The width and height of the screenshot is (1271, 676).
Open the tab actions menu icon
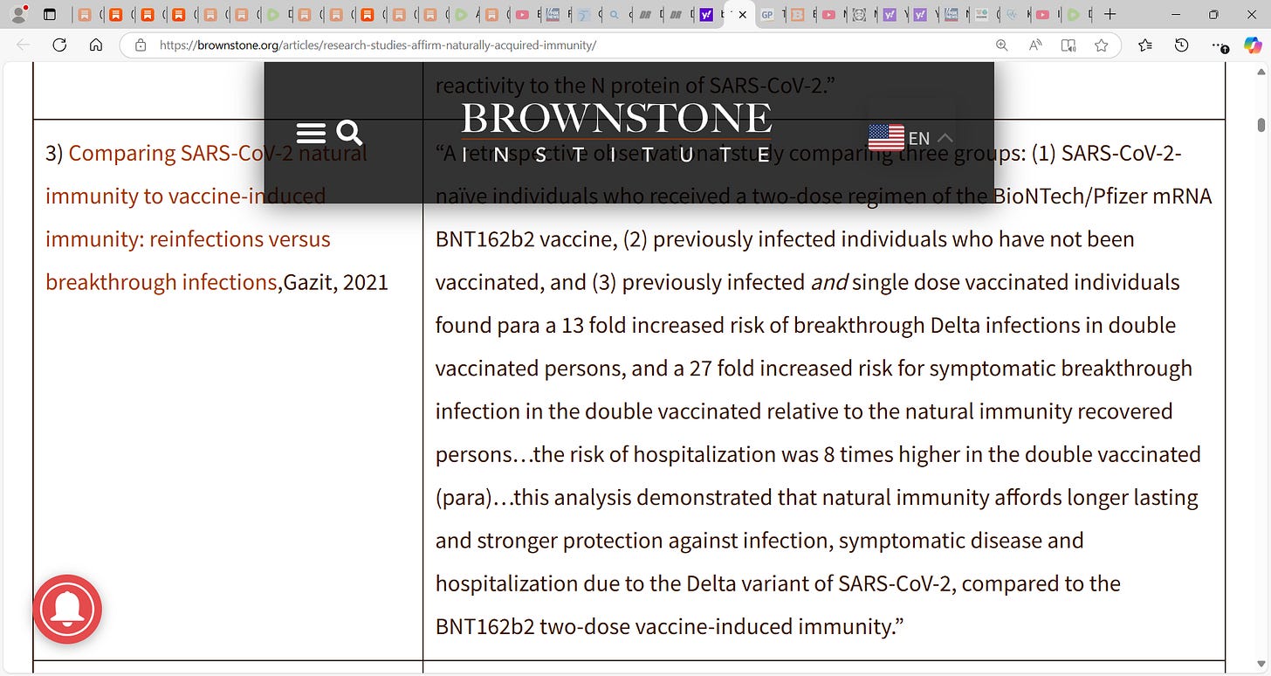(50, 15)
